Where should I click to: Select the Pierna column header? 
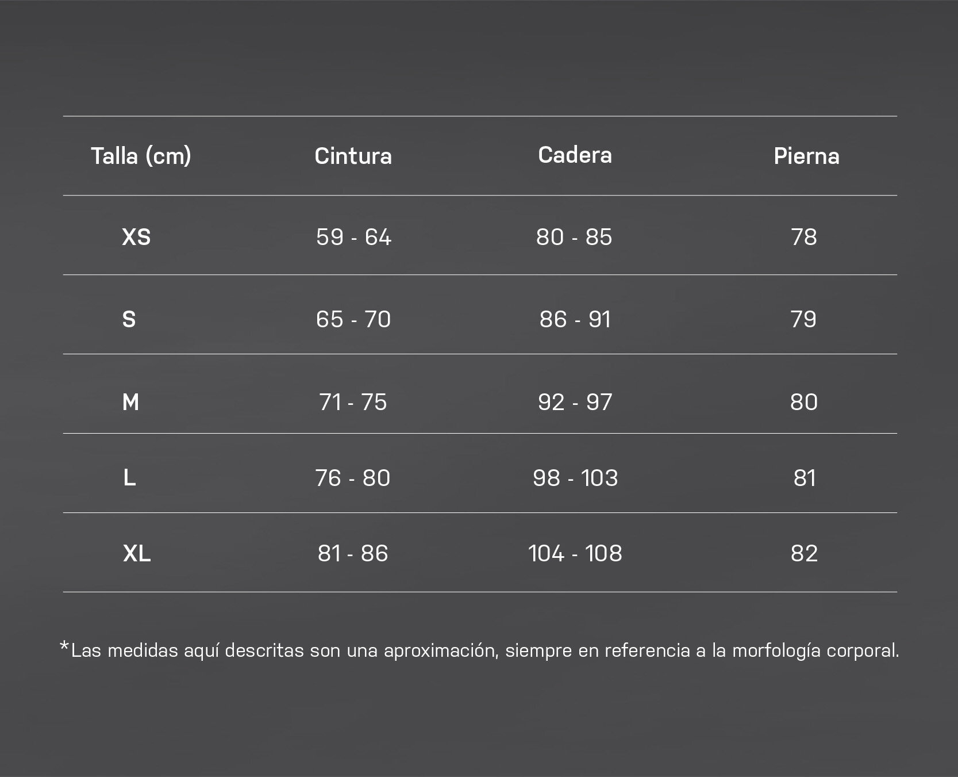pos(806,156)
